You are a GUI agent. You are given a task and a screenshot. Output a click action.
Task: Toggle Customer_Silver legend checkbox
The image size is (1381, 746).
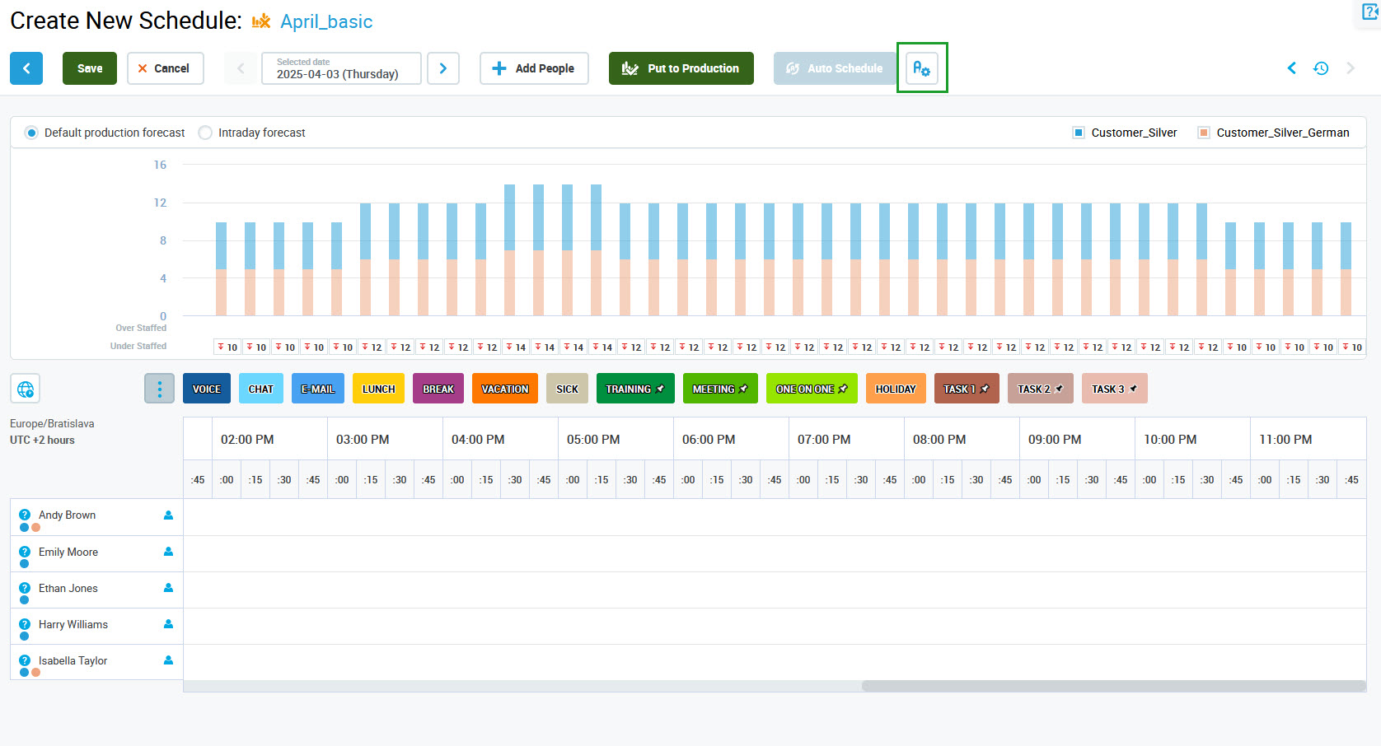tap(1078, 133)
